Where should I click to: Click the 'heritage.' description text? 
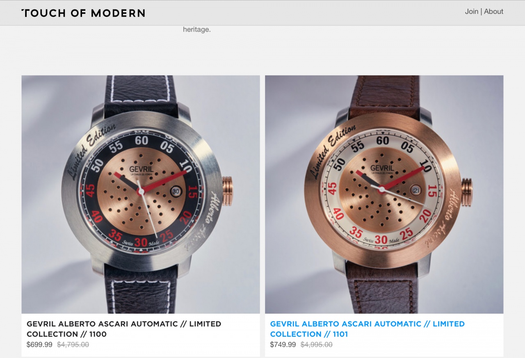click(197, 30)
